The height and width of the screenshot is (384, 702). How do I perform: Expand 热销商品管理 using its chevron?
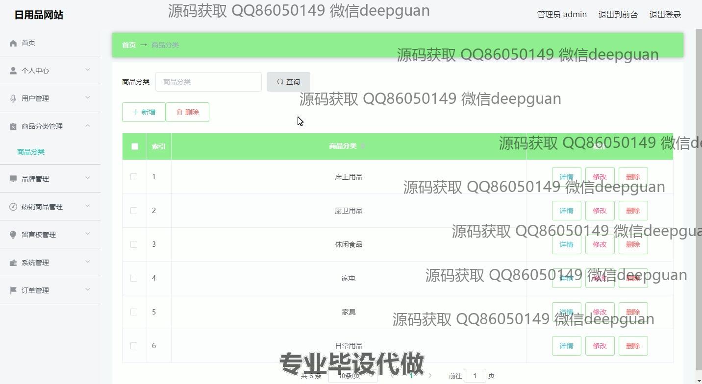(88, 206)
